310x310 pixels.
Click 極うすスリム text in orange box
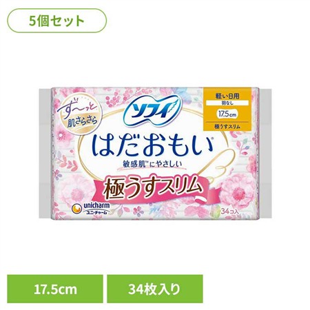point(227,127)
